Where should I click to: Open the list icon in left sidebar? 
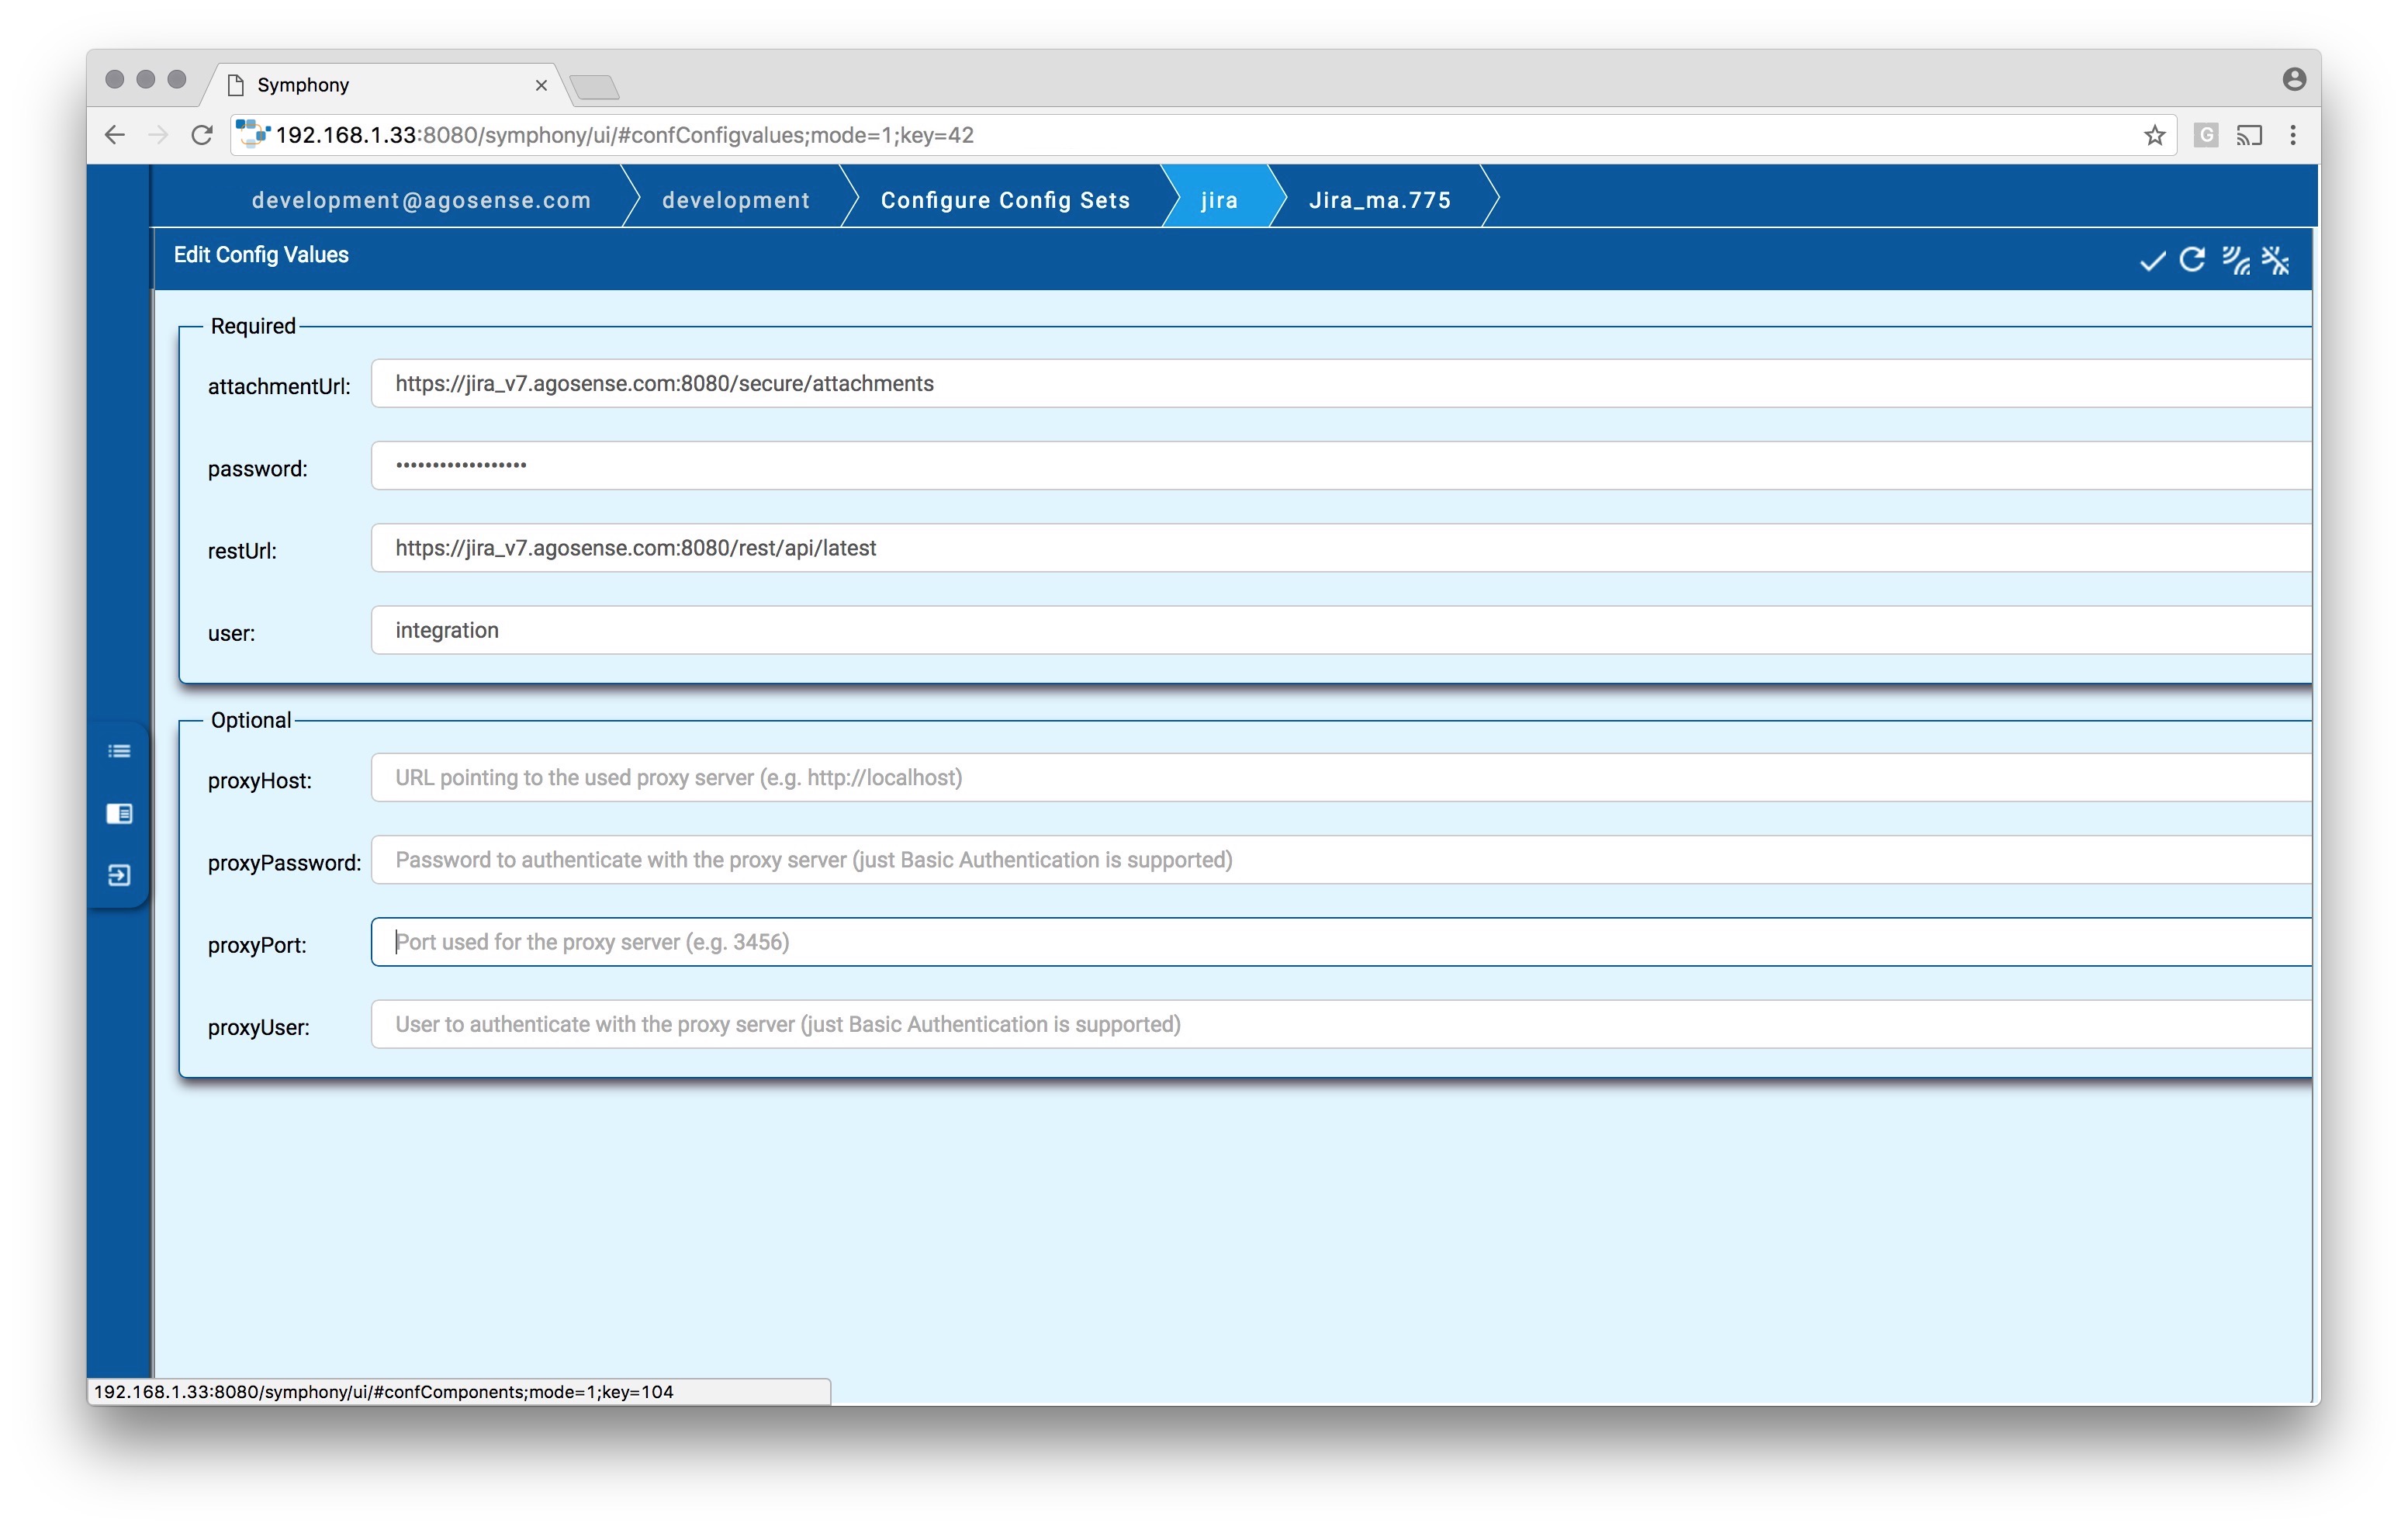point(119,751)
